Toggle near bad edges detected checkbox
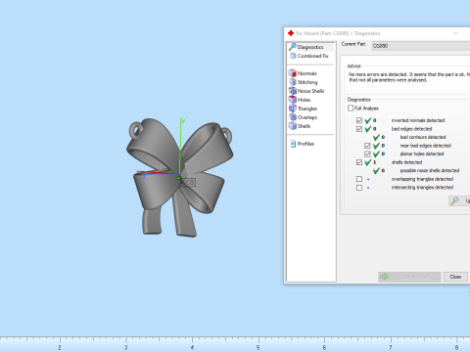Screen dimensions: 470x352 pyautogui.click(x=367, y=146)
